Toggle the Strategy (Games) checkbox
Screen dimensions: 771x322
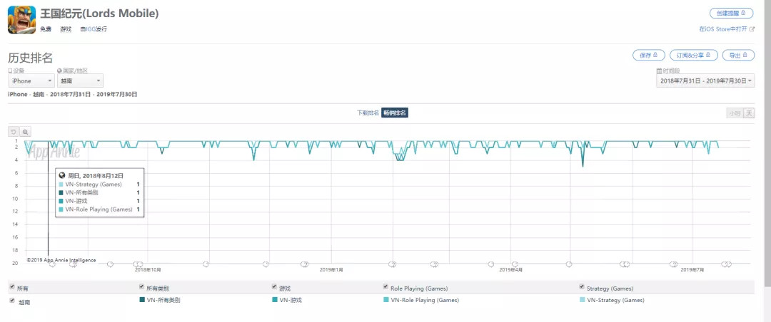[x=582, y=287]
